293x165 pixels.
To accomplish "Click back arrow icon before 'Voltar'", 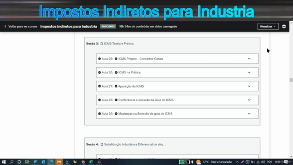I will click(x=5, y=27).
